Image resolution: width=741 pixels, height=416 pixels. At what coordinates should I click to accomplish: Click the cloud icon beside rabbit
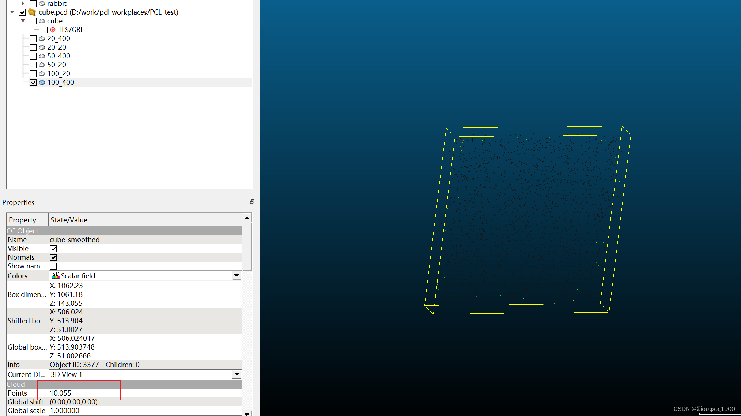tap(42, 4)
